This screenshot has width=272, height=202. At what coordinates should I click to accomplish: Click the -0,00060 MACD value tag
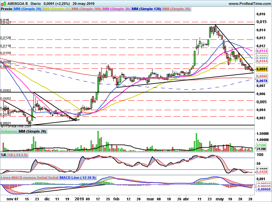[263, 189]
